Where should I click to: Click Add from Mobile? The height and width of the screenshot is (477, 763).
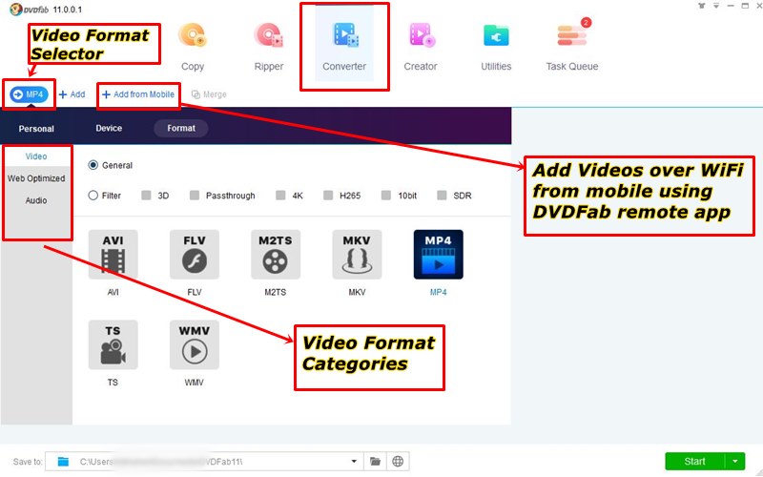138,94
